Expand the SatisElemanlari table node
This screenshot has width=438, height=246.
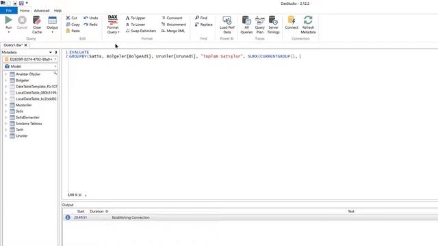click(6, 118)
